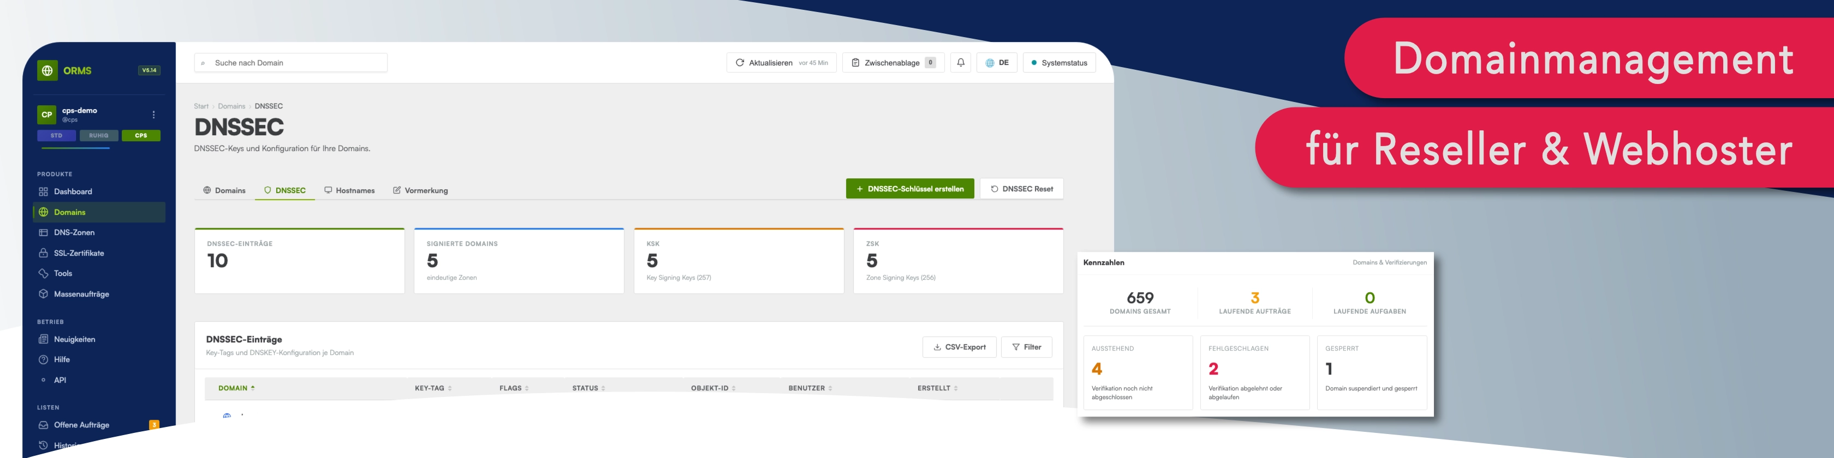Click the Suche nach Domain field

click(290, 63)
